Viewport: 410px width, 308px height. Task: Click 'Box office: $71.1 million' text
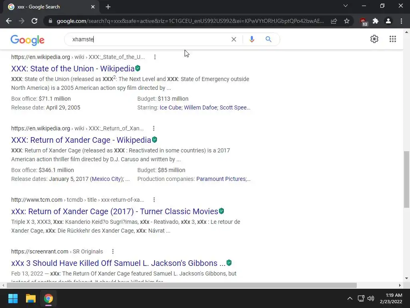tap(41, 99)
